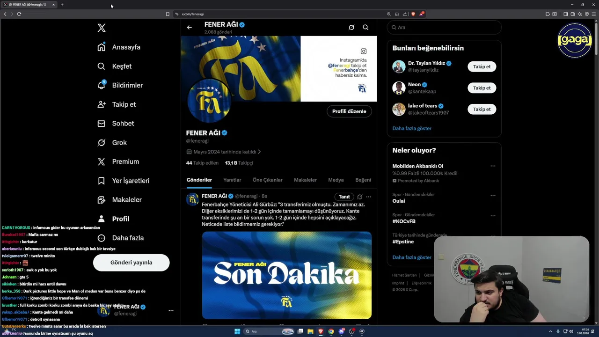Open the browser hamburger menu
599x337 pixels.
coord(594,14)
